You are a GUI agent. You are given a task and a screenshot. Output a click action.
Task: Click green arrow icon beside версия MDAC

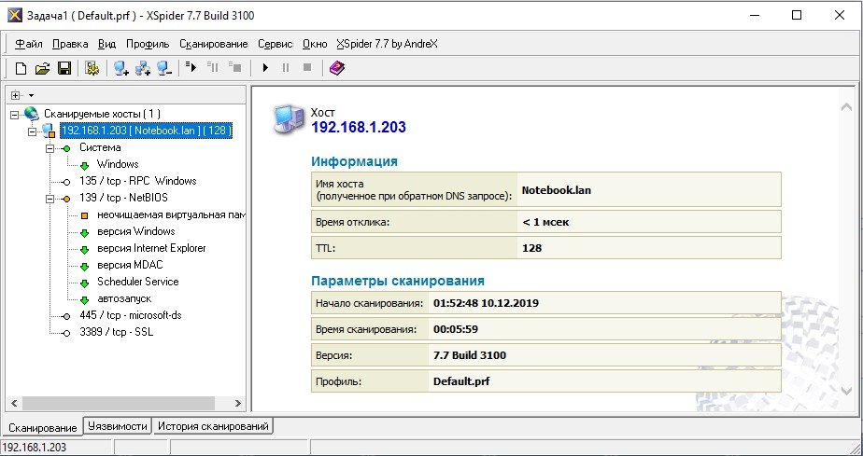[x=85, y=266]
